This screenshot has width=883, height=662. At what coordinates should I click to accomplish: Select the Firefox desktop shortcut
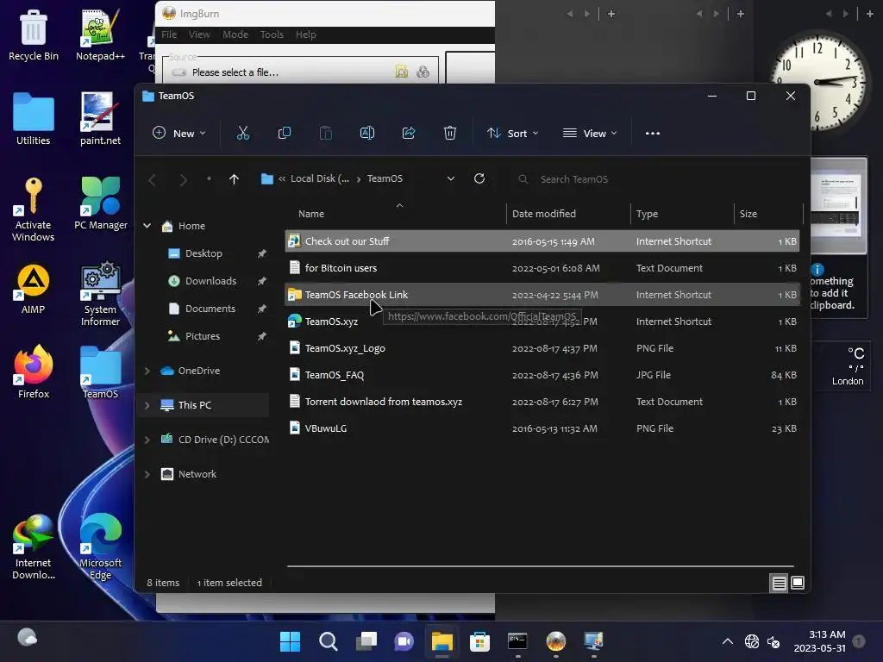coord(34,372)
